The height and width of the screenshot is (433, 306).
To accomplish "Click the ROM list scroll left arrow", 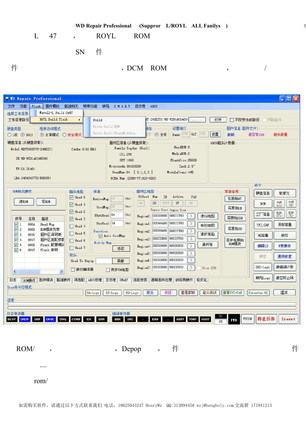I will pos(15,272).
